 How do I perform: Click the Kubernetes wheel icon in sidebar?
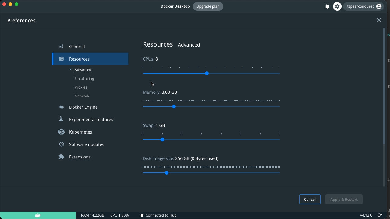coord(61,132)
